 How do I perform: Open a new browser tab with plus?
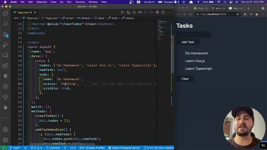(248, 8)
